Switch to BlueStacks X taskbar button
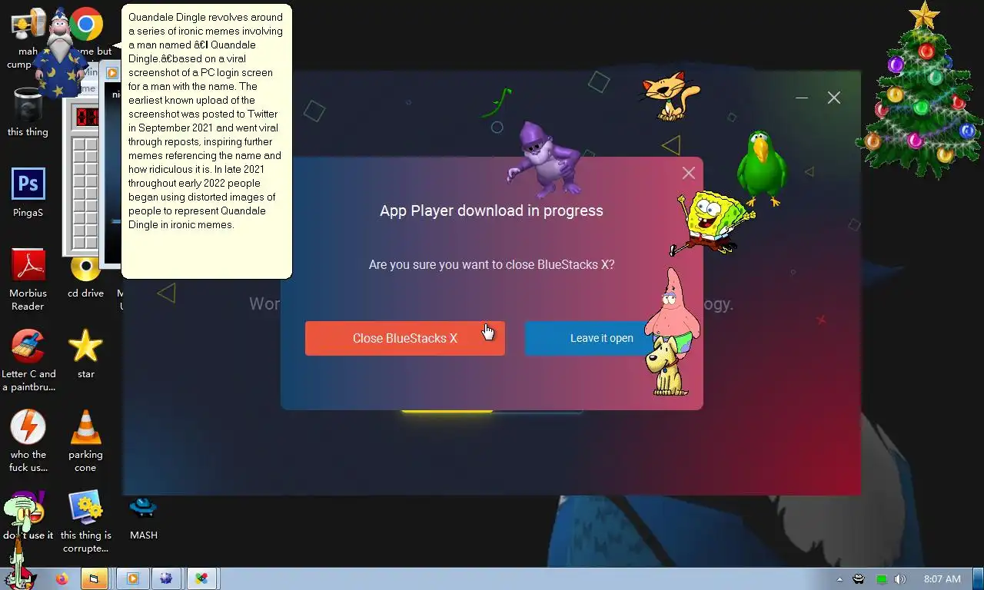 point(201,578)
